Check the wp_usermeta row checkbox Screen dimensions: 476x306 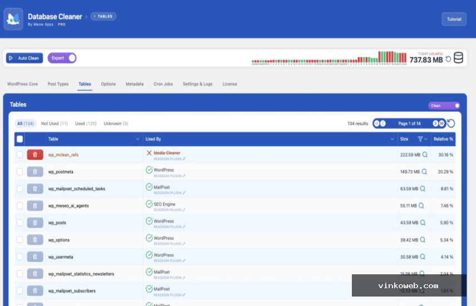coord(19,257)
